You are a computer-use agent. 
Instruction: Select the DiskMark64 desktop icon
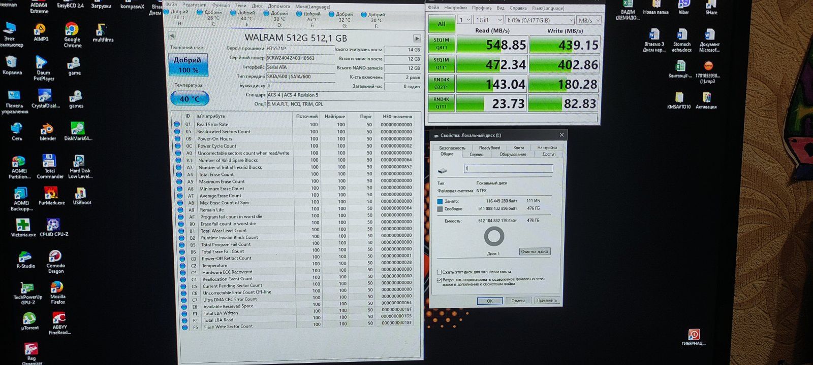tap(78, 131)
